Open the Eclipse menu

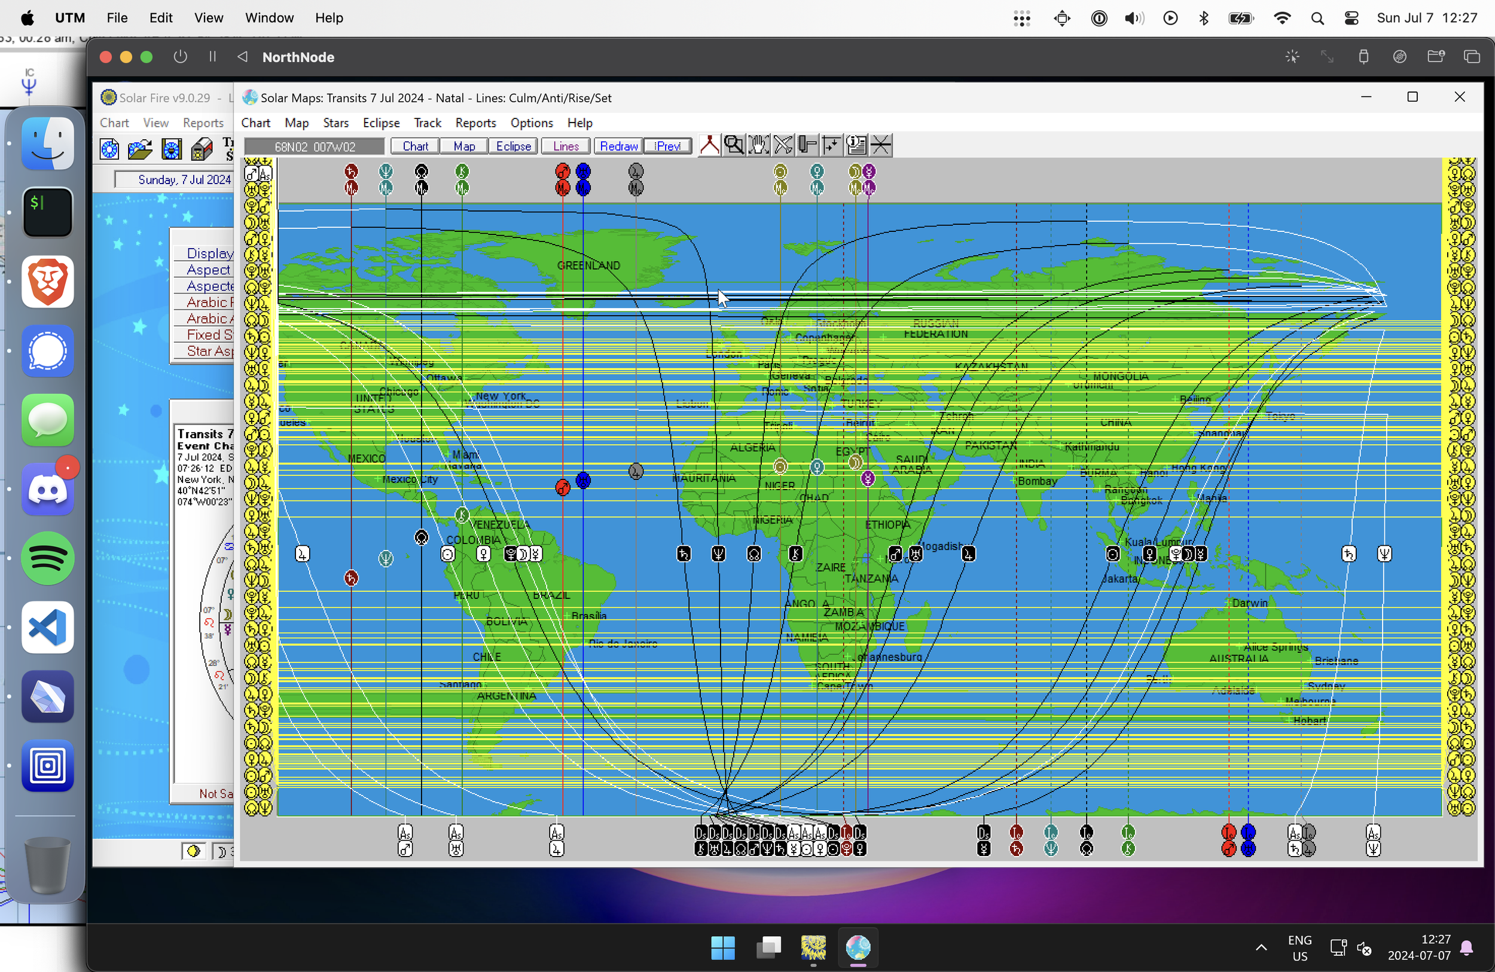tap(382, 123)
